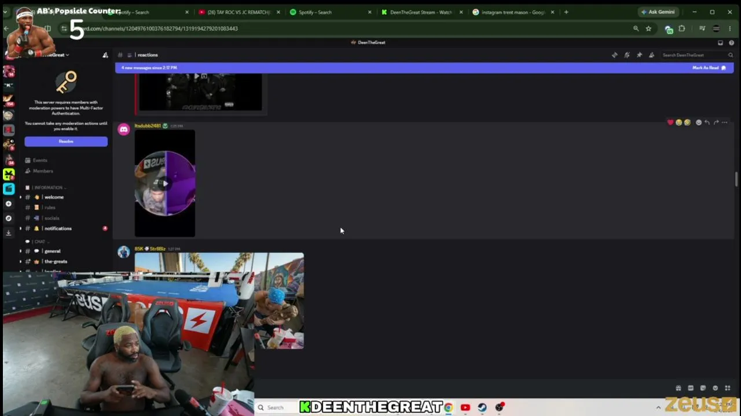Jump to the 4 new messages banner
This screenshot has width=741, height=416.
pos(424,68)
